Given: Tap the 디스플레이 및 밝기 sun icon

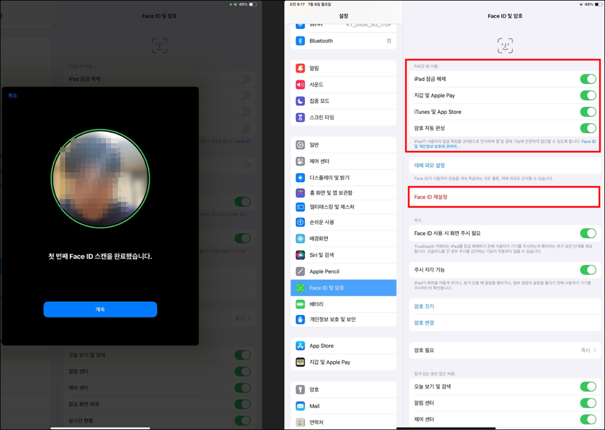Looking at the screenshot, I should pyautogui.click(x=300, y=177).
